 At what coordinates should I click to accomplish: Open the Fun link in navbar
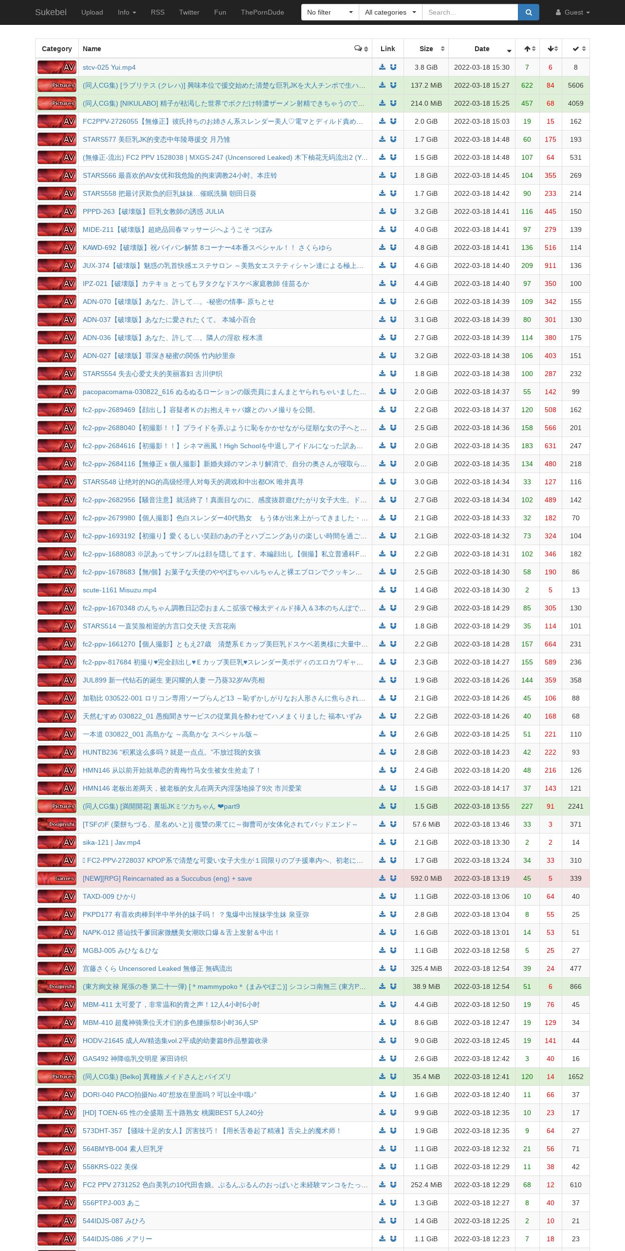click(x=220, y=12)
